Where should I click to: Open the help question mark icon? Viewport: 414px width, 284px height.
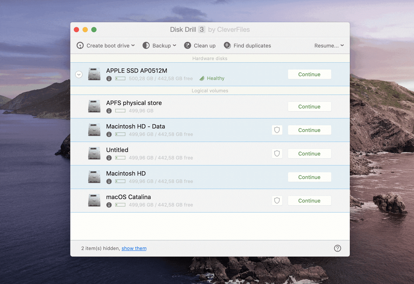point(337,248)
